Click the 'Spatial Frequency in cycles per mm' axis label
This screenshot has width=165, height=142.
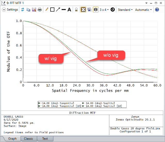(90, 90)
